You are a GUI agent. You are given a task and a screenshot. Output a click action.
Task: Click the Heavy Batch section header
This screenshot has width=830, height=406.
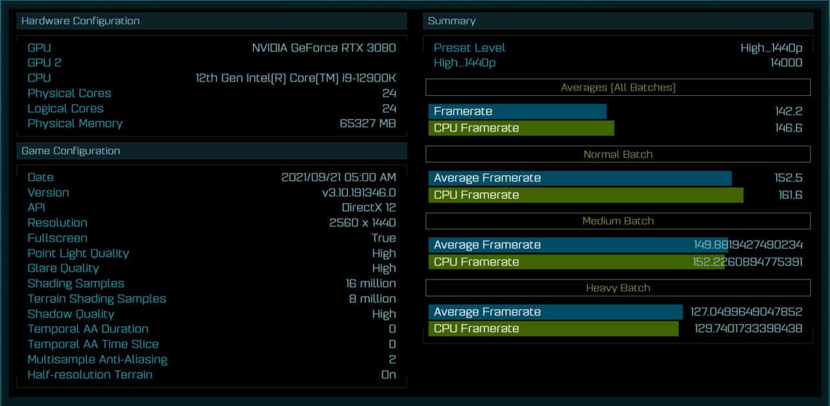(618, 288)
